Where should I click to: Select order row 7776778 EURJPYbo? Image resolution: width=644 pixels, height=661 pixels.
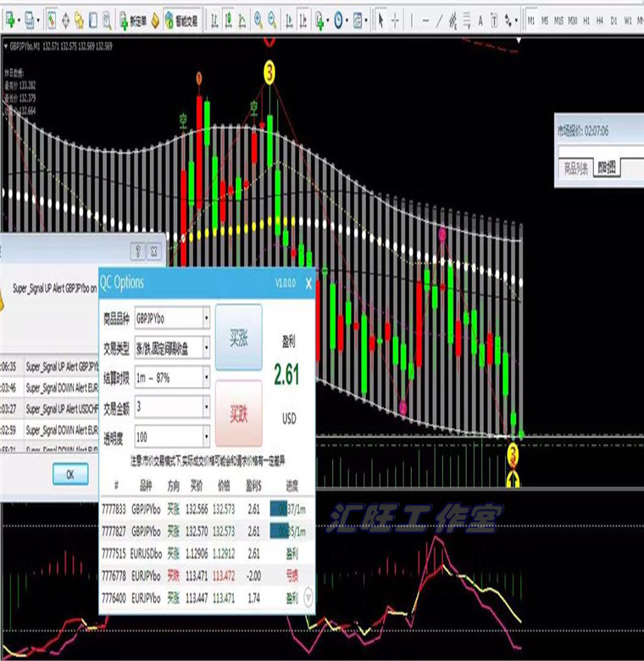pyautogui.click(x=207, y=575)
